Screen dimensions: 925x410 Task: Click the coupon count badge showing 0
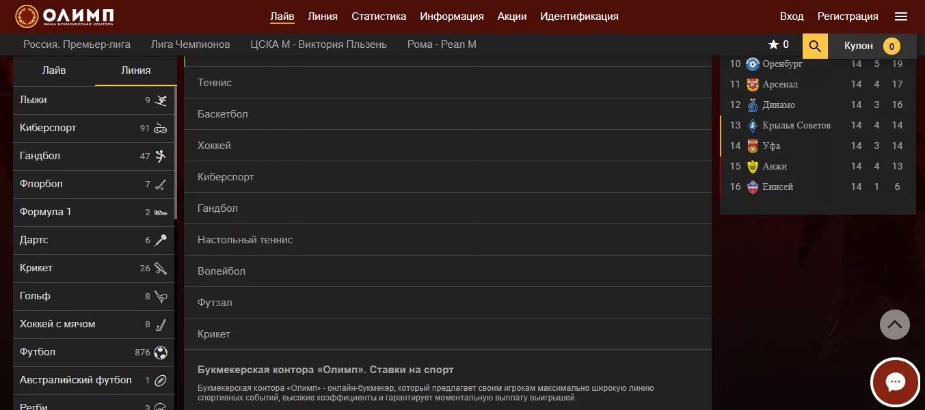pyautogui.click(x=892, y=46)
